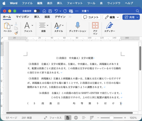The height and width of the screenshot is (121, 142).
Task: Click the 共有 share button
Action: pos(131,17)
